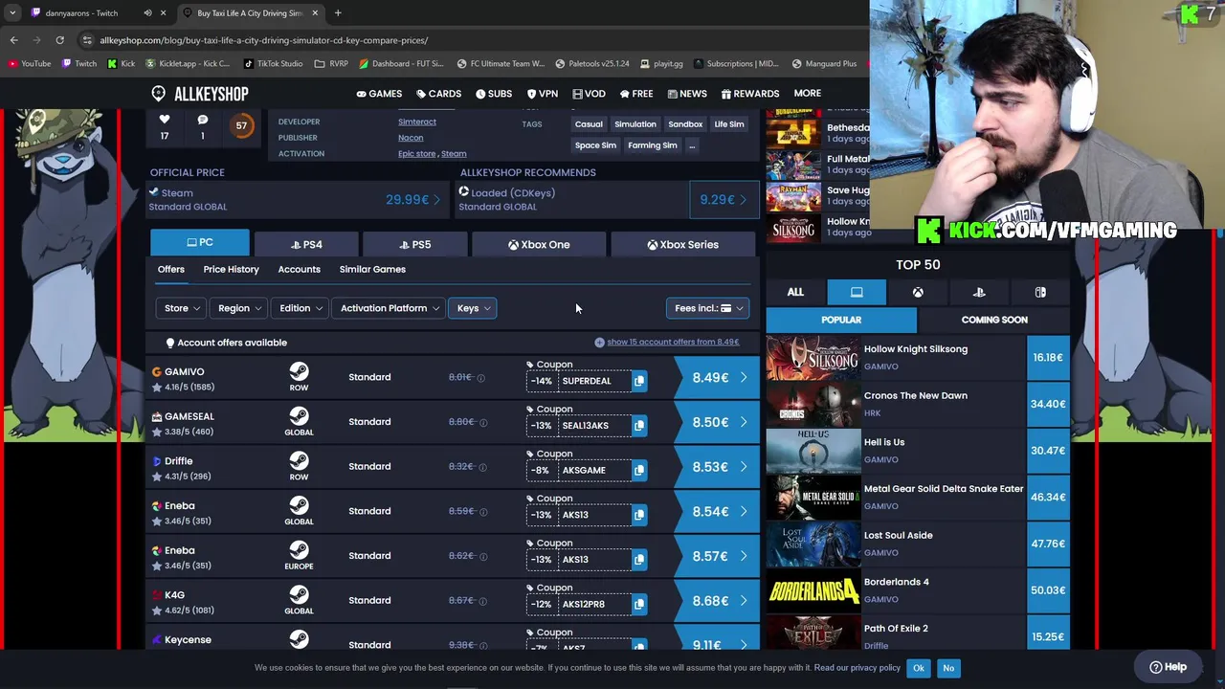
Task: Click the AllKeyShop logo
Action: point(199,94)
